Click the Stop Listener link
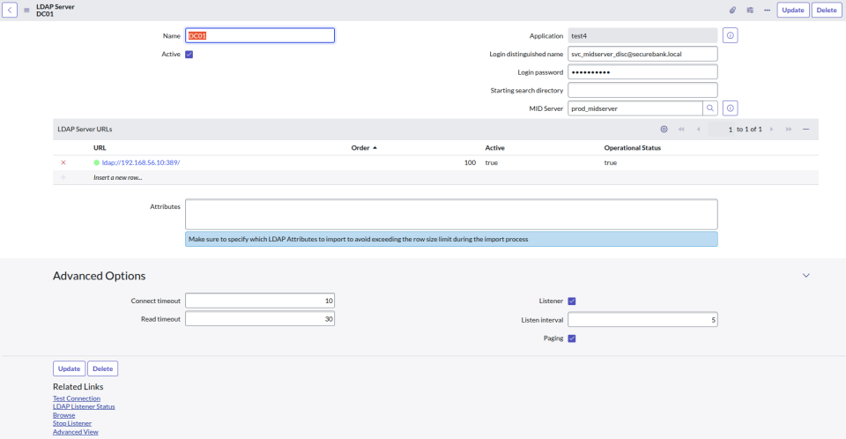The width and height of the screenshot is (846, 439). (x=71, y=423)
